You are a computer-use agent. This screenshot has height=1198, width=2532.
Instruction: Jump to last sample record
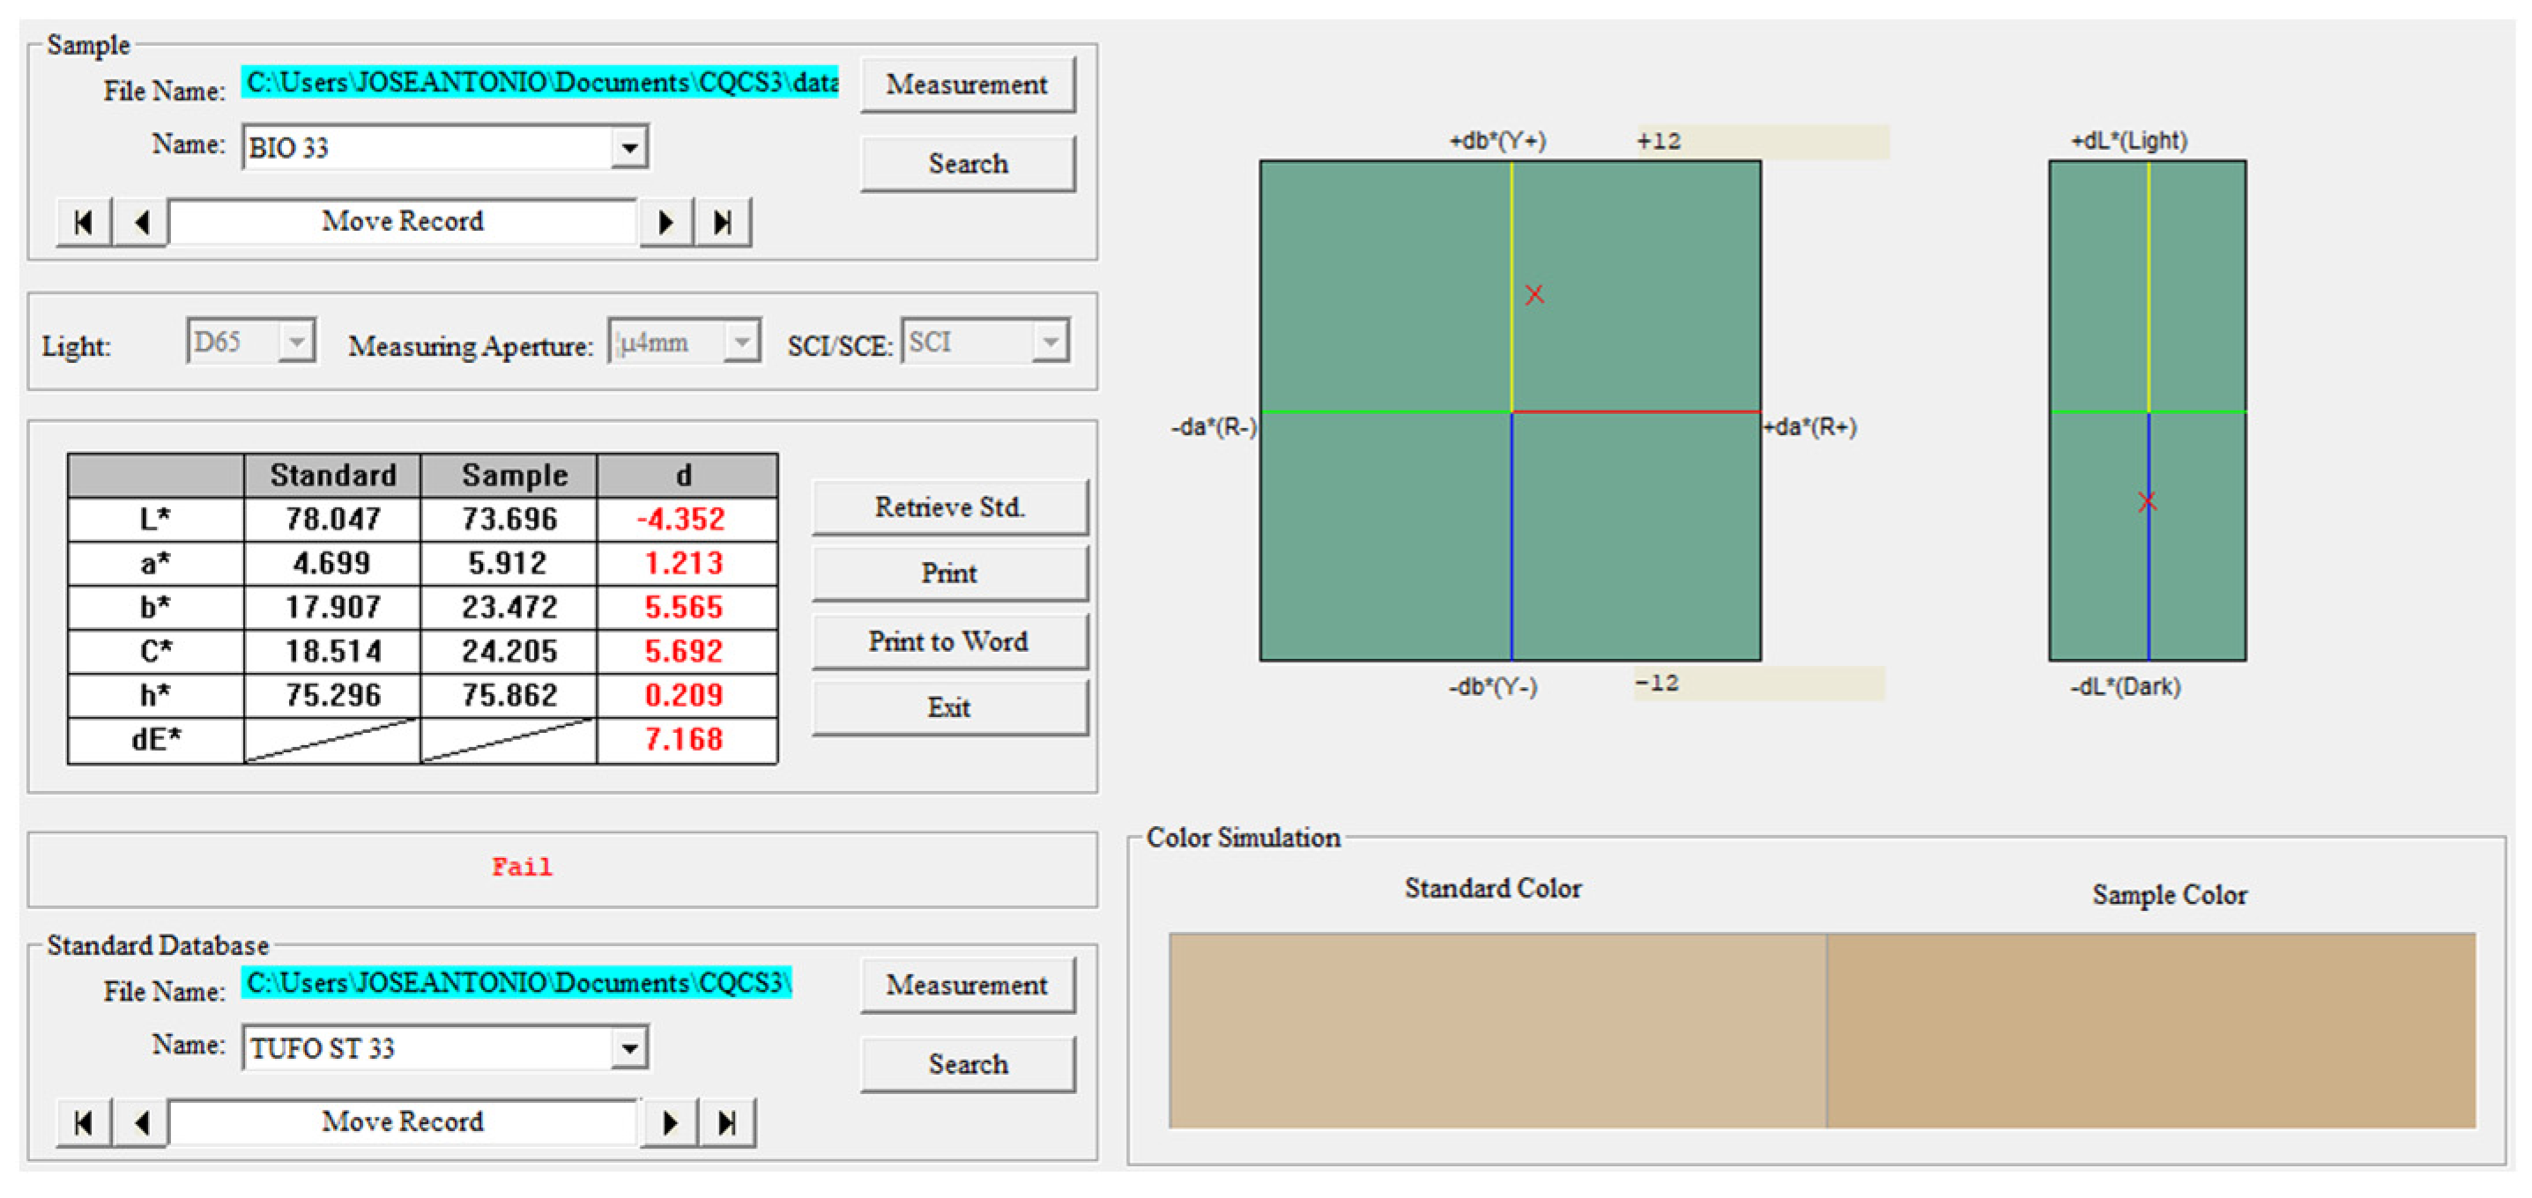pyautogui.click(x=724, y=222)
